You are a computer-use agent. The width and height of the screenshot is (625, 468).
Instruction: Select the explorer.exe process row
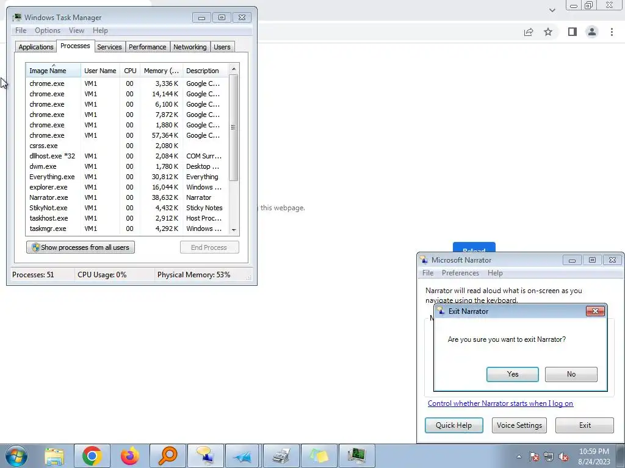click(x=128, y=187)
